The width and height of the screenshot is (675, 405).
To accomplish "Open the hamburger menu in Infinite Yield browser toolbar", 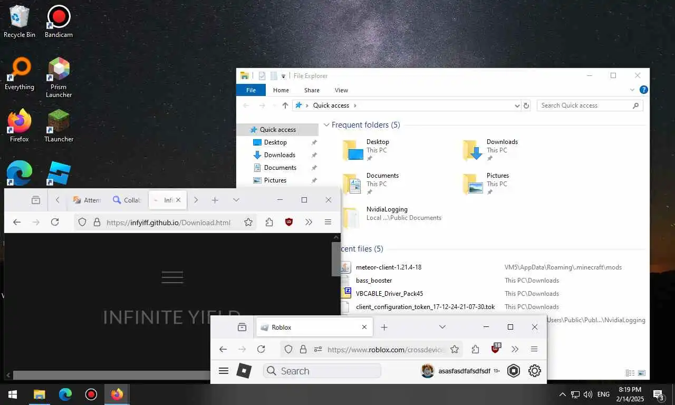I will click(x=328, y=222).
